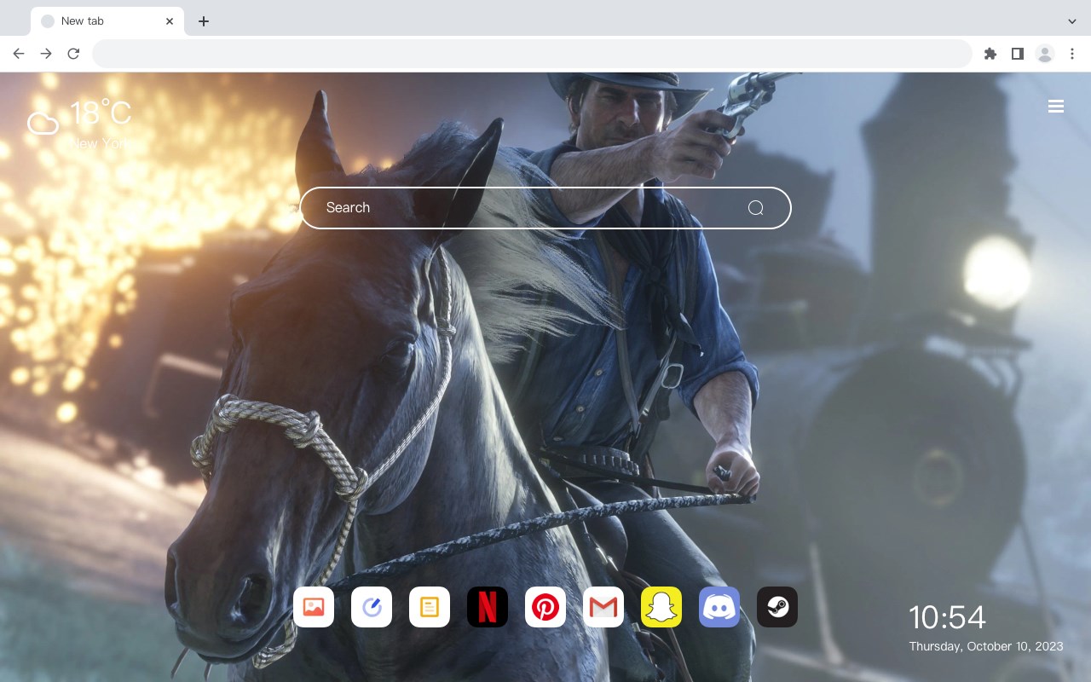Screen dimensions: 1091x682
Task: Launch the Netflix shortcut
Action: pyautogui.click(x=488, y=607)
